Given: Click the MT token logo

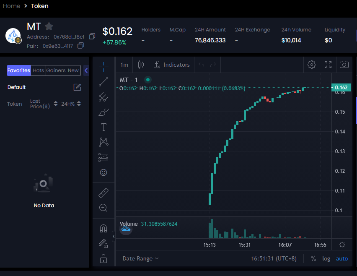Looking at the screenshot, I should (13, 36).
